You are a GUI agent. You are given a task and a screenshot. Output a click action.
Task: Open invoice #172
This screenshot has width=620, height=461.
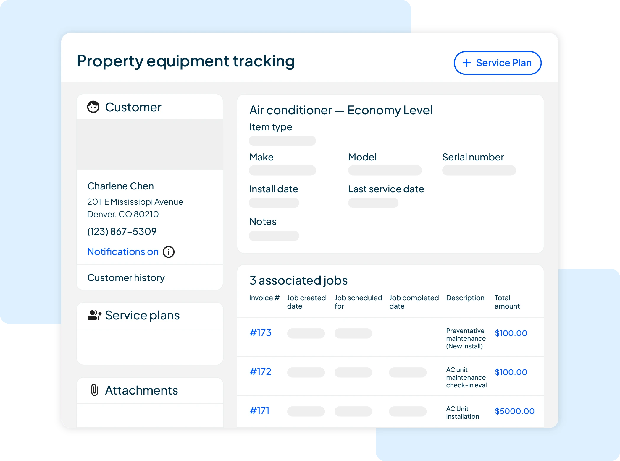coord(260,372)
